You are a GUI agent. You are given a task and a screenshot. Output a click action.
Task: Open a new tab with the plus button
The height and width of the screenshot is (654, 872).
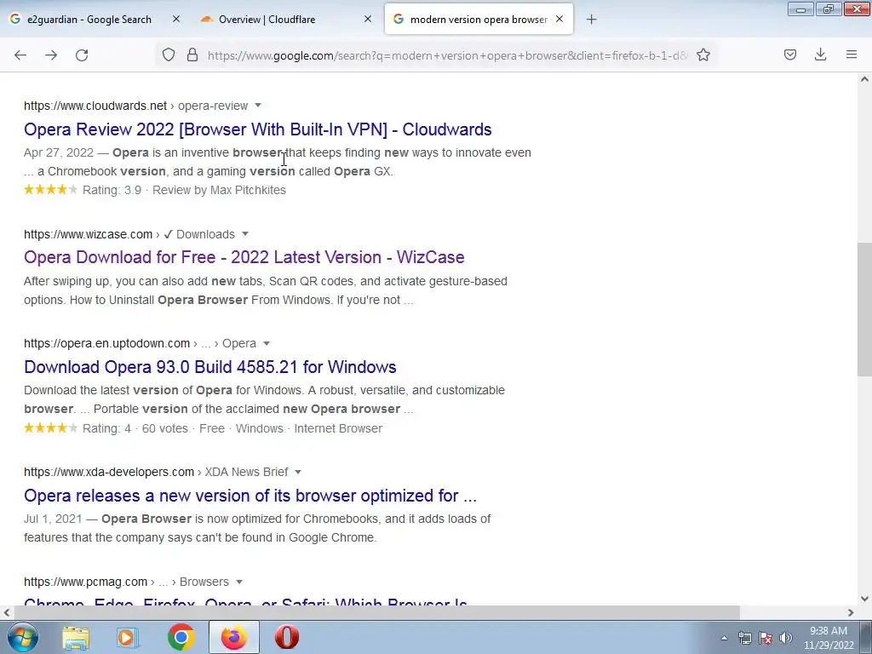[x=591, y=20]
